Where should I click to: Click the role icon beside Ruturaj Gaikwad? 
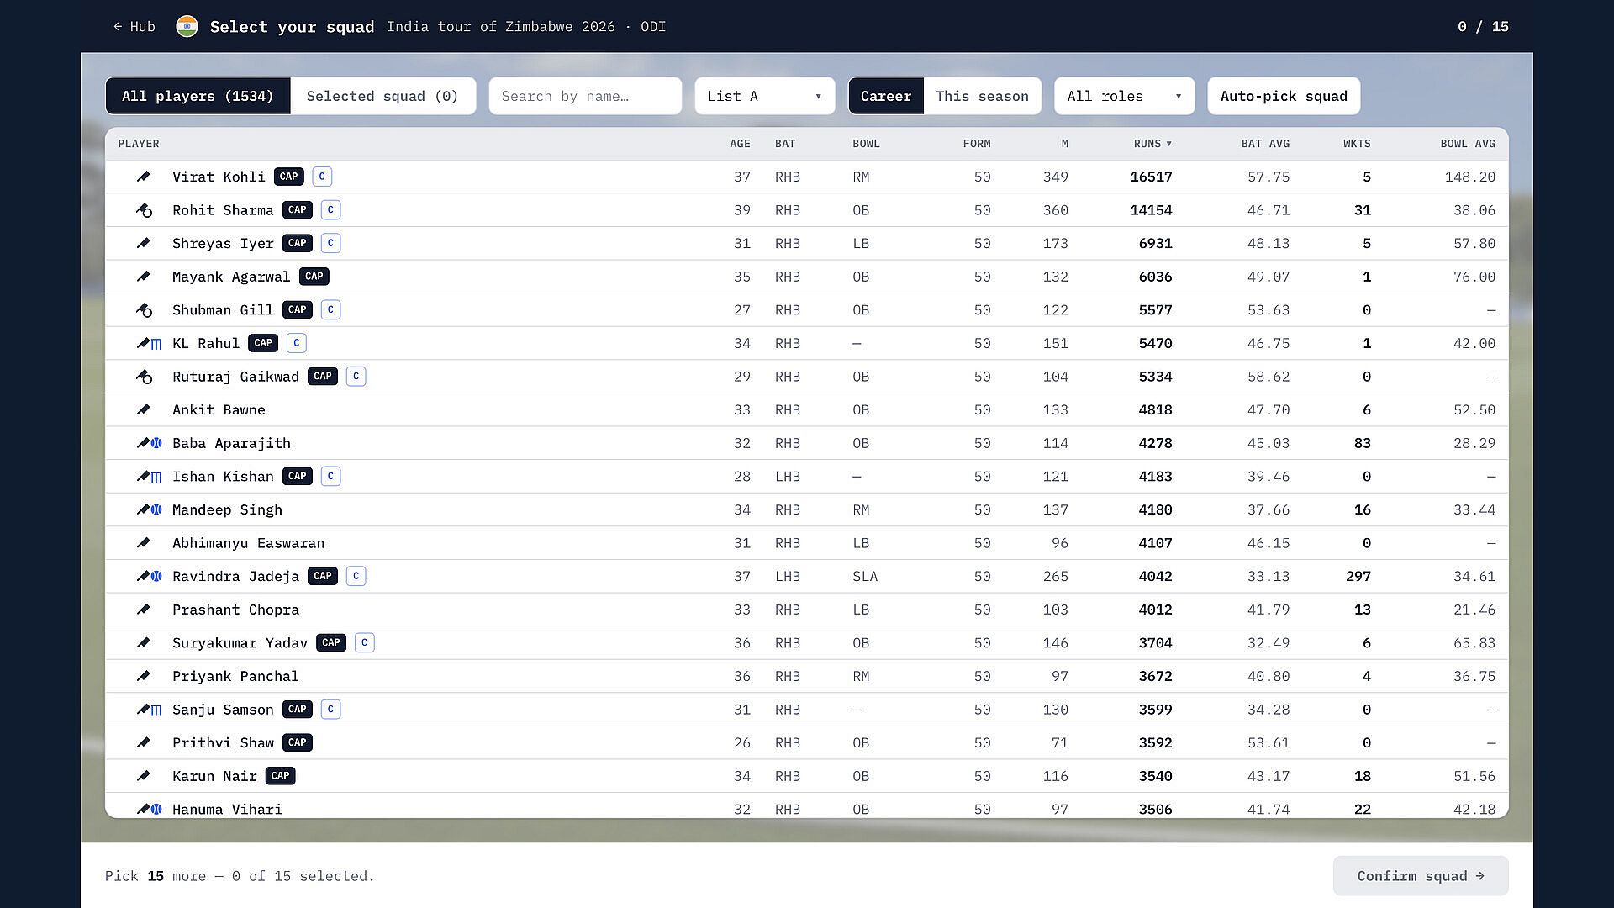pos(144,377)
